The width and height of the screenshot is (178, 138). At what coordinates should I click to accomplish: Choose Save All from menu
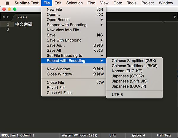tap(74, 50)
